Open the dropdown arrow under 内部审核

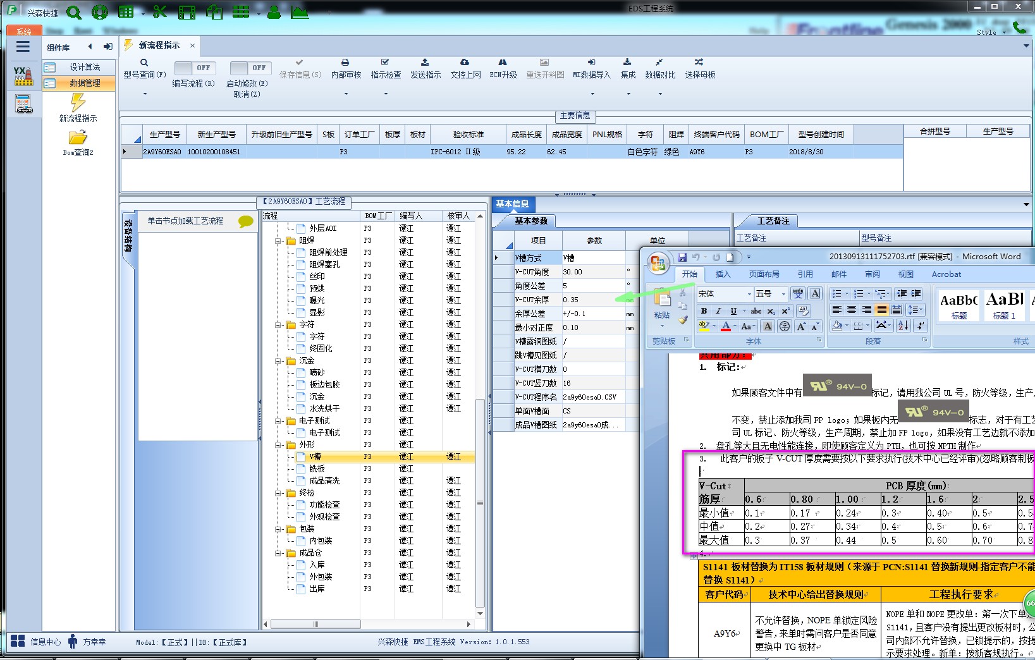click(x=346, y=94)
